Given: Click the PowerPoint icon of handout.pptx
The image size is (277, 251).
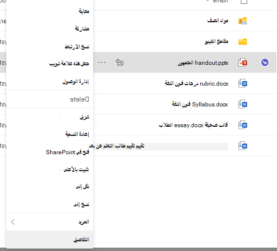Looking at the screenshot, I should tap(243, 62).
